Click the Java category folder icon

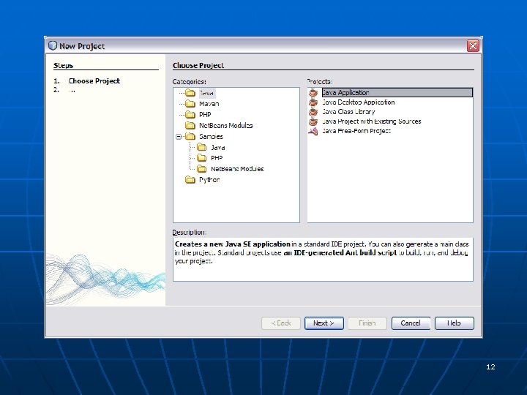(190, 93)
